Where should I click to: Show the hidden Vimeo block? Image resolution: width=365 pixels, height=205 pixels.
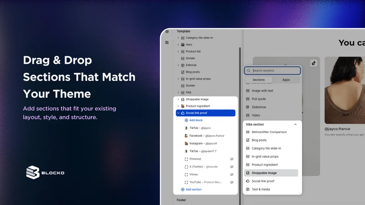232,174
